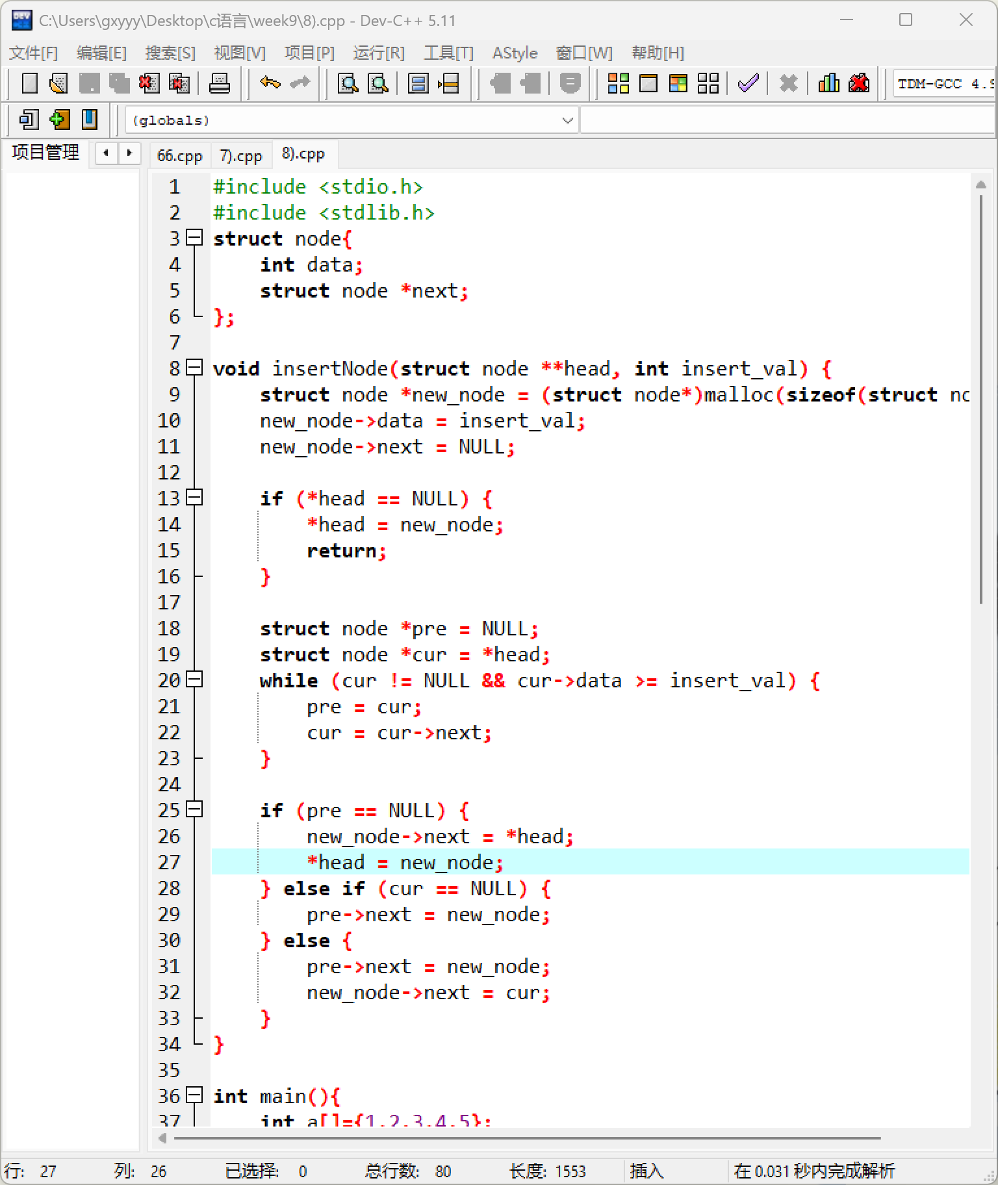
Task: Switch to the 7).cpp editor tab
Action: [241, 156]
